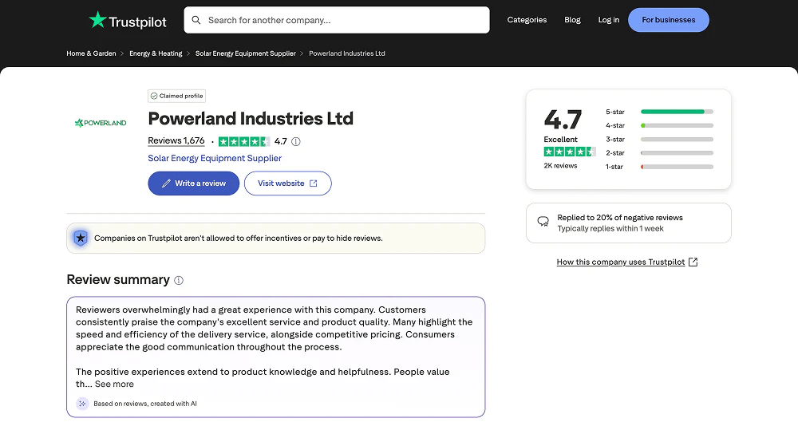Click the Visit website button
Viewport: 798px width, 430px height.
(287, 183)
